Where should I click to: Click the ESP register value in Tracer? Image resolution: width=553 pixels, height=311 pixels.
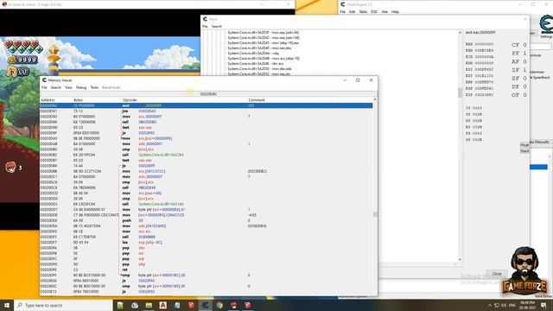coord(484,89)
